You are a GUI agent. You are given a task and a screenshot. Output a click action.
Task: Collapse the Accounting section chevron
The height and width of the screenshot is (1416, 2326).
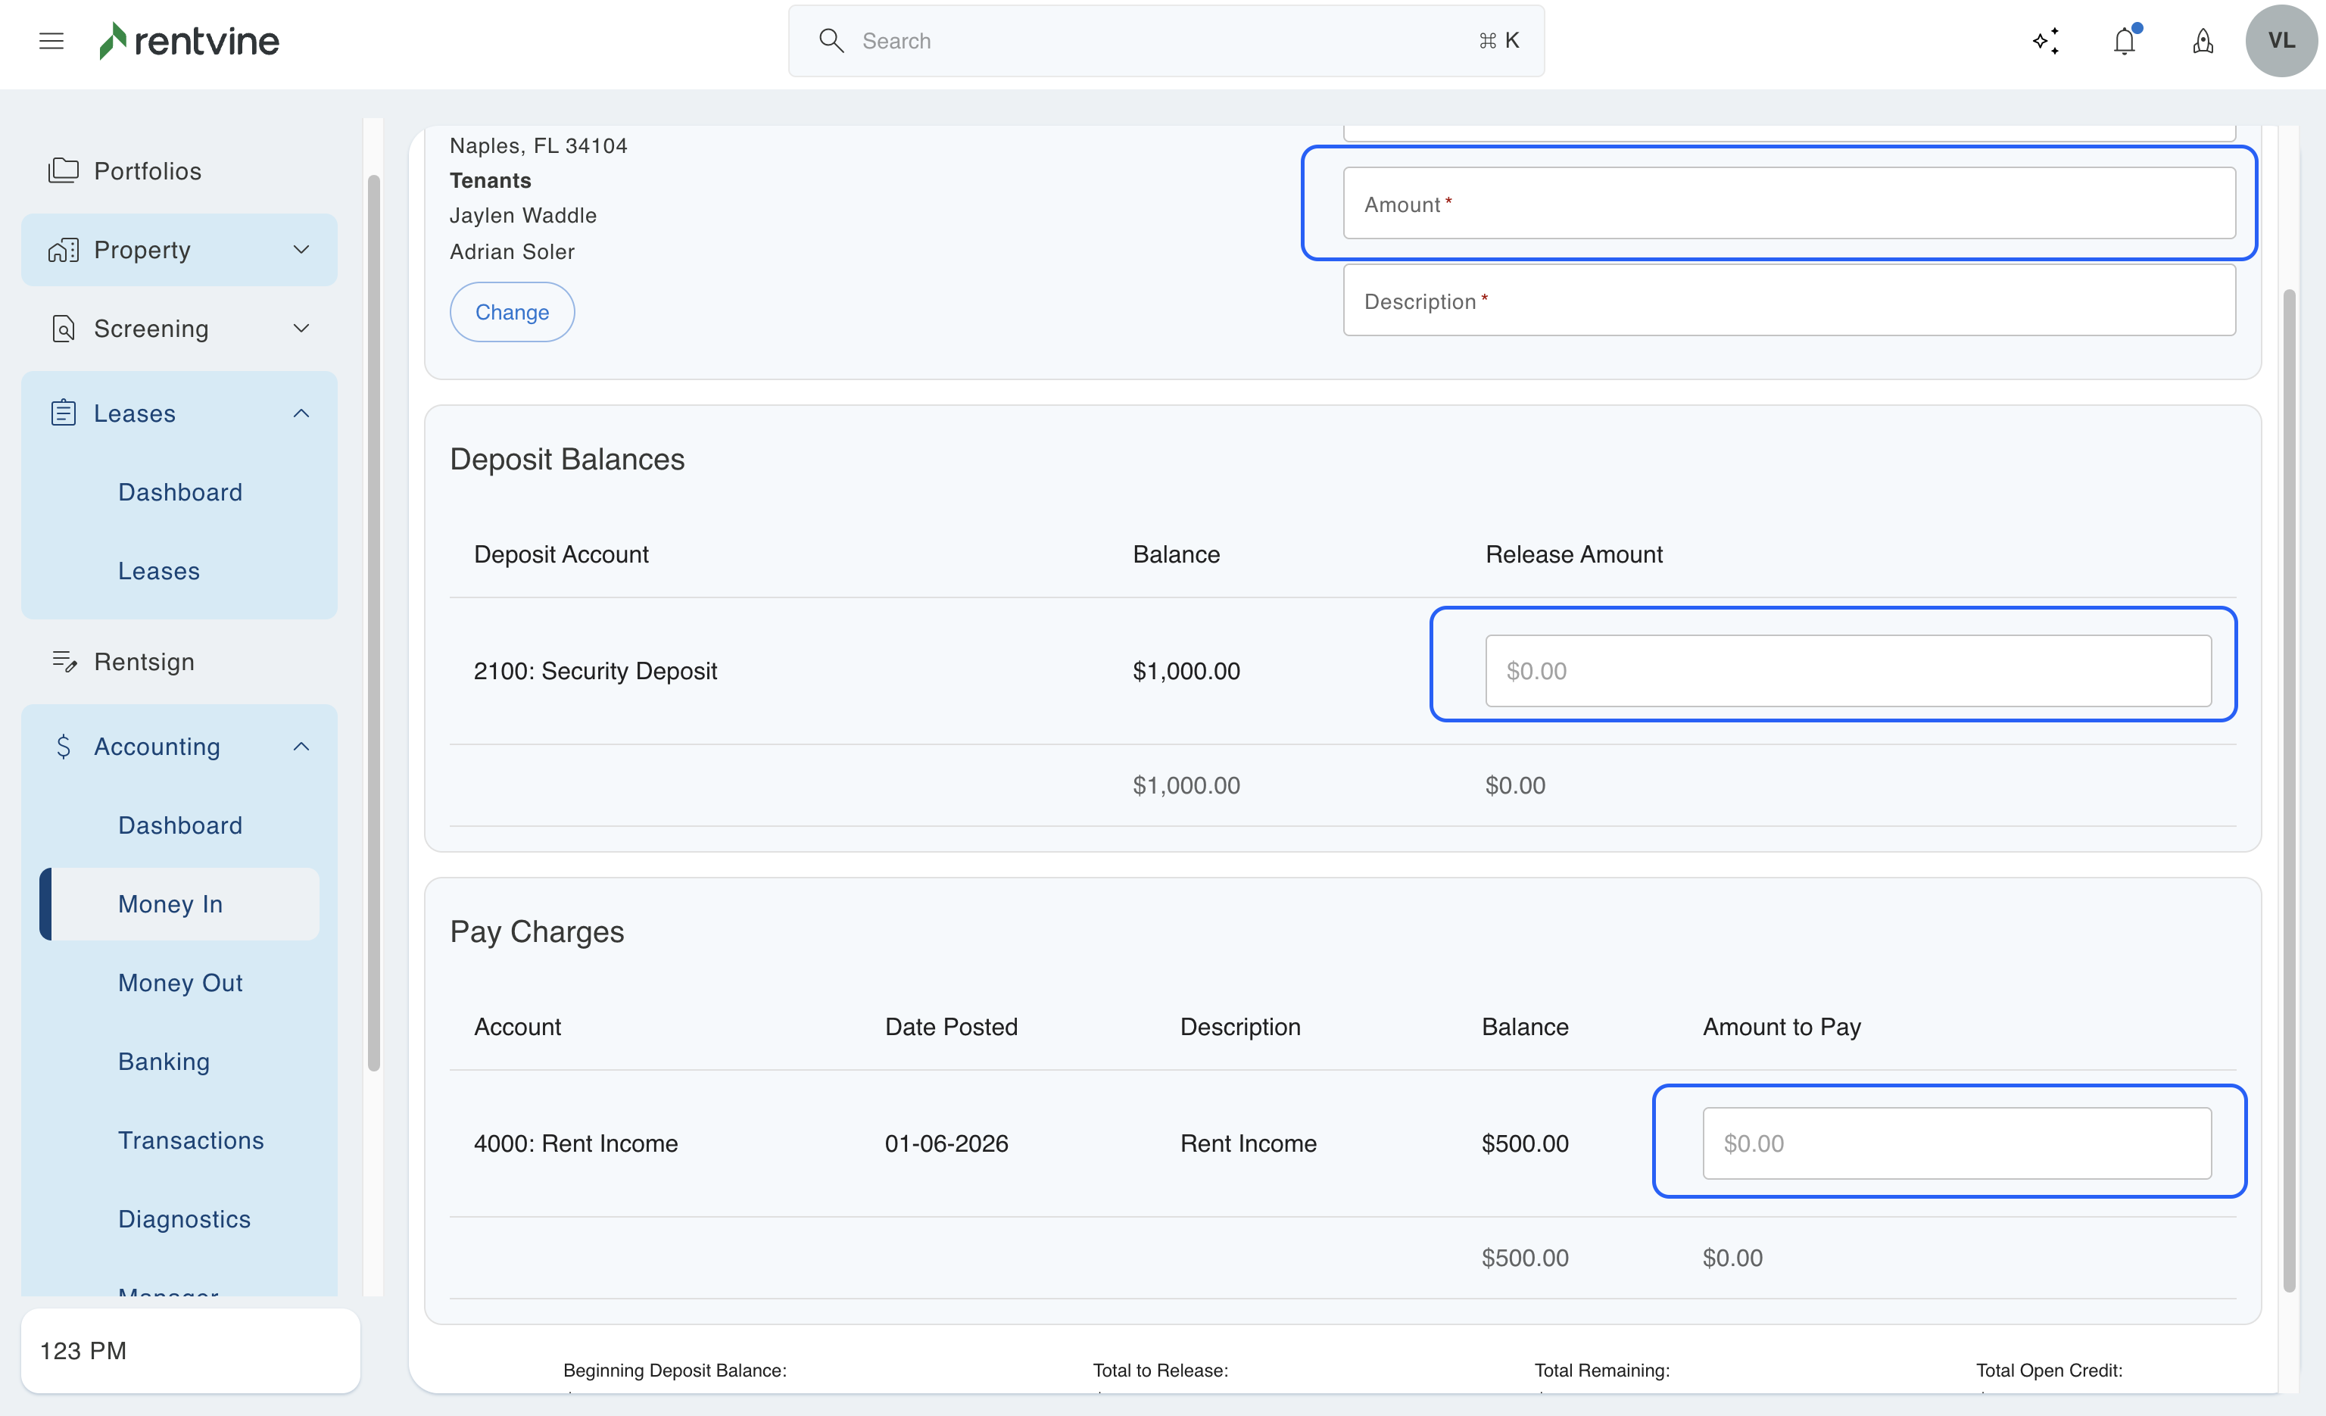pos(301,747)
